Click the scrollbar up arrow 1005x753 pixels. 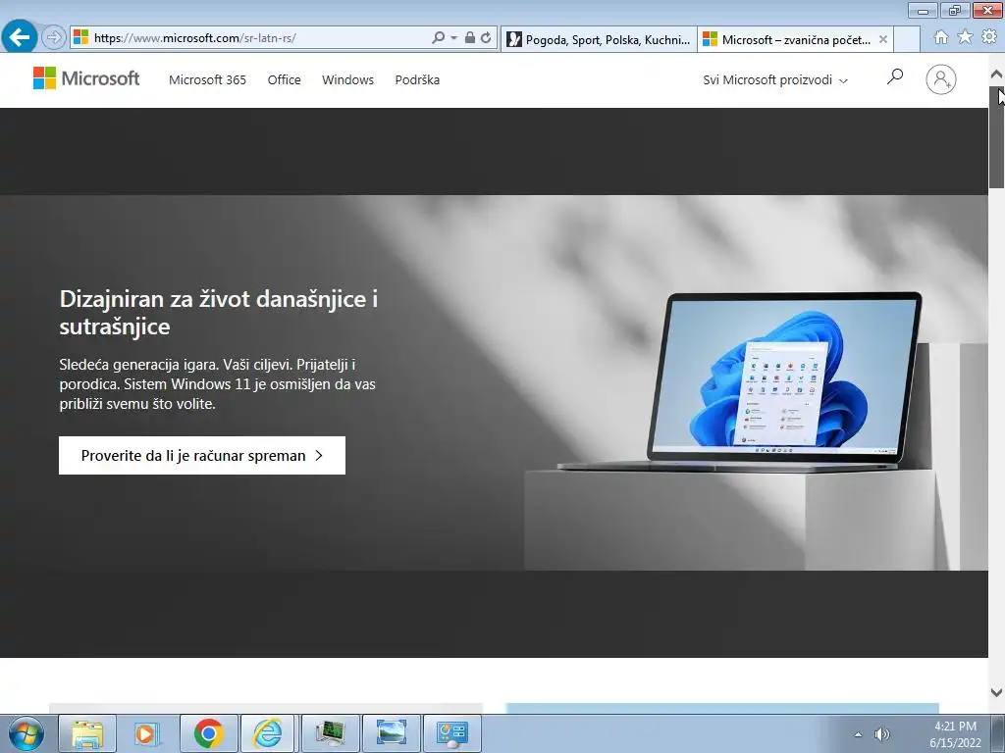click(996, 75)
